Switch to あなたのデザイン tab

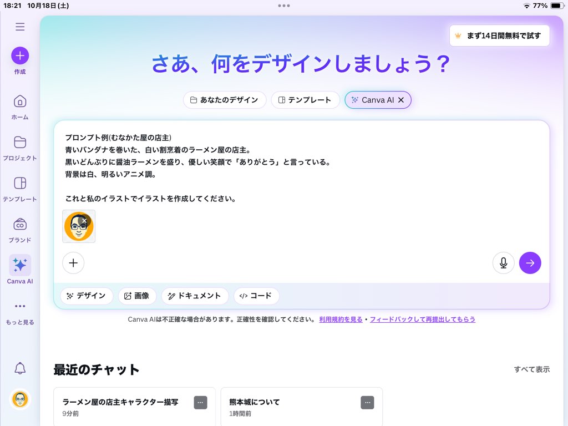pos(225,100)
